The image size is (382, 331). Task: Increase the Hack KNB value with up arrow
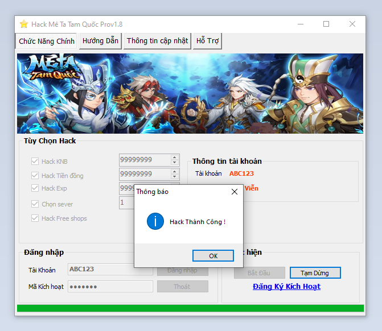pos(174,158)
